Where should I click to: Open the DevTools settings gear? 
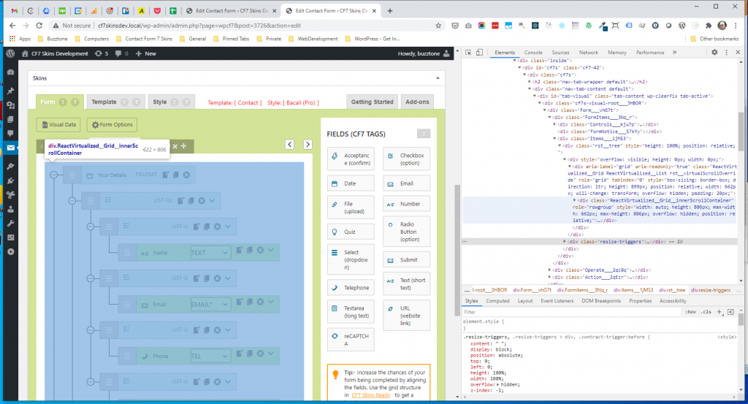[x=715, y=53]
